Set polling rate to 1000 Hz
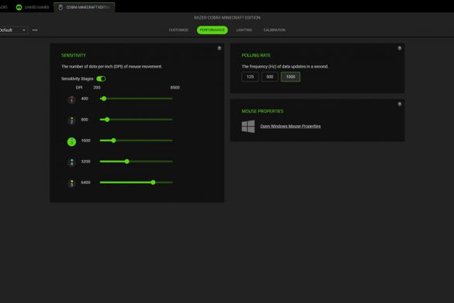Viewport: 454px width, 303px height. (x=290, y=77)
